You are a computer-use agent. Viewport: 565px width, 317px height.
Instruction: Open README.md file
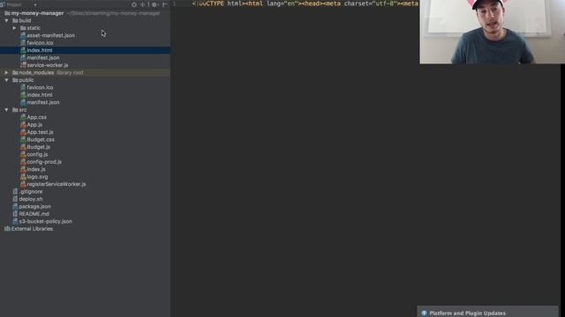34,214
